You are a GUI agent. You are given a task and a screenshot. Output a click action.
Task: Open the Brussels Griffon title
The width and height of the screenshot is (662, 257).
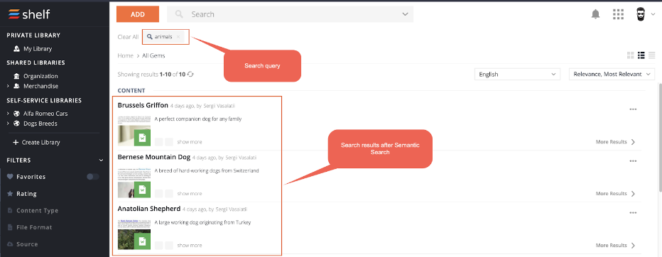tap(143, 105)
